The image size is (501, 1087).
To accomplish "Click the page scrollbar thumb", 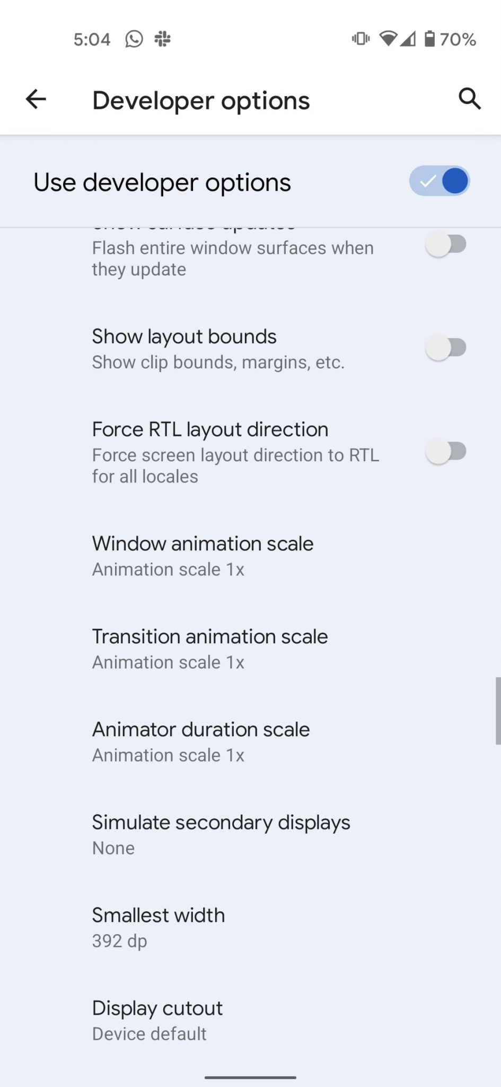I will 498,711.
